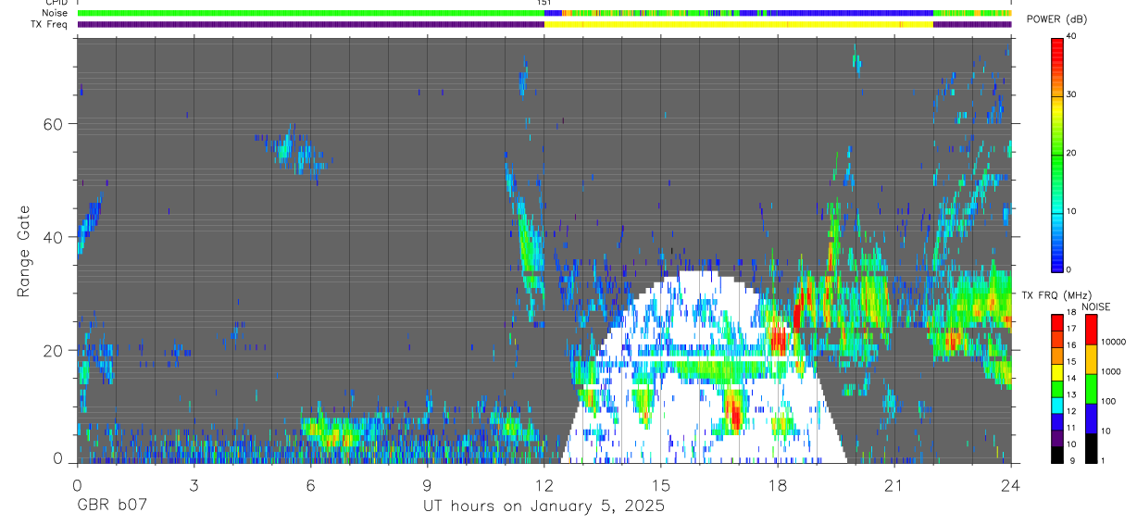1137x525 pixels.
Task: Click the 17 label on the TX FRQ scale
Action: (1072, 329)
